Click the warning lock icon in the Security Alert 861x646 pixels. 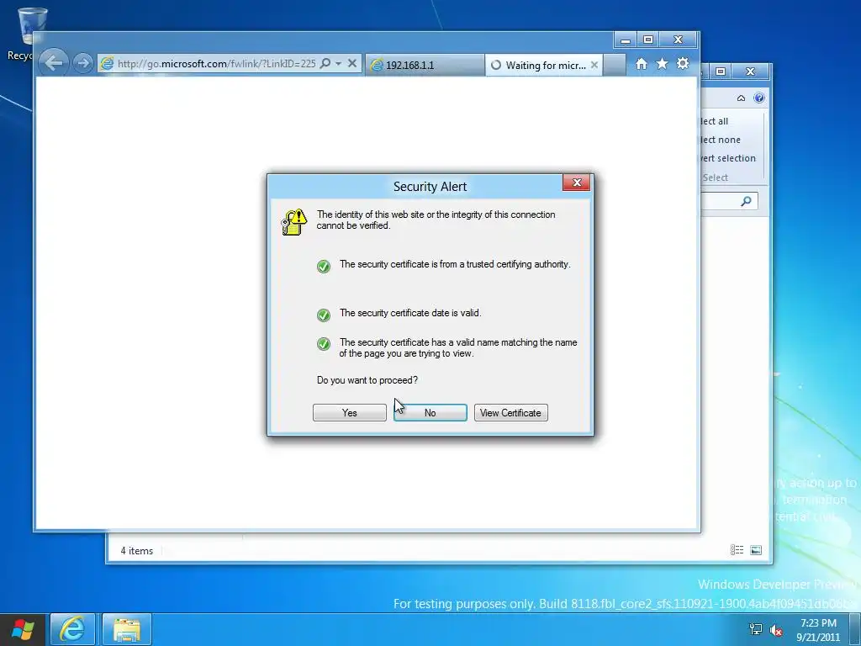294,222
